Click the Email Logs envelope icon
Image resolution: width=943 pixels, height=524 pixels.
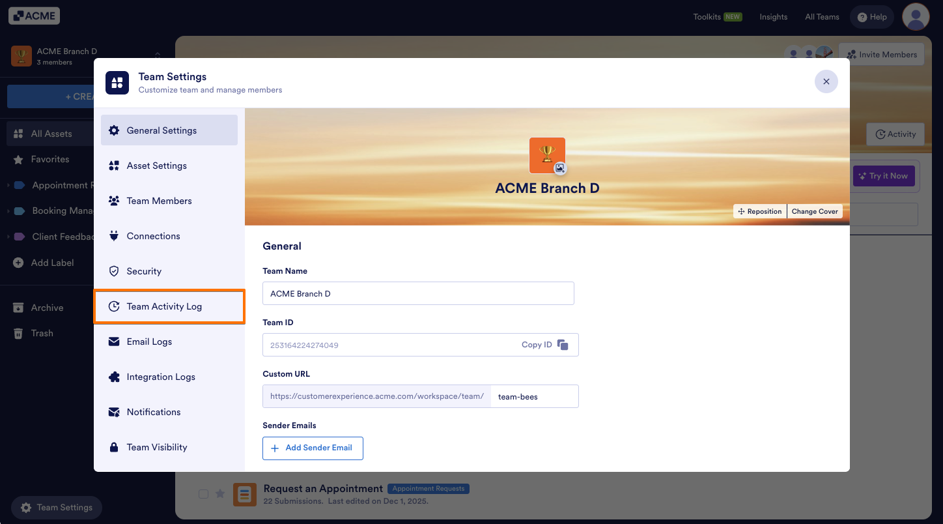[114, 342]
